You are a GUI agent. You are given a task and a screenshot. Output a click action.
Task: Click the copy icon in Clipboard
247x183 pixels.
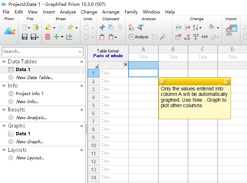pos(111,27)
